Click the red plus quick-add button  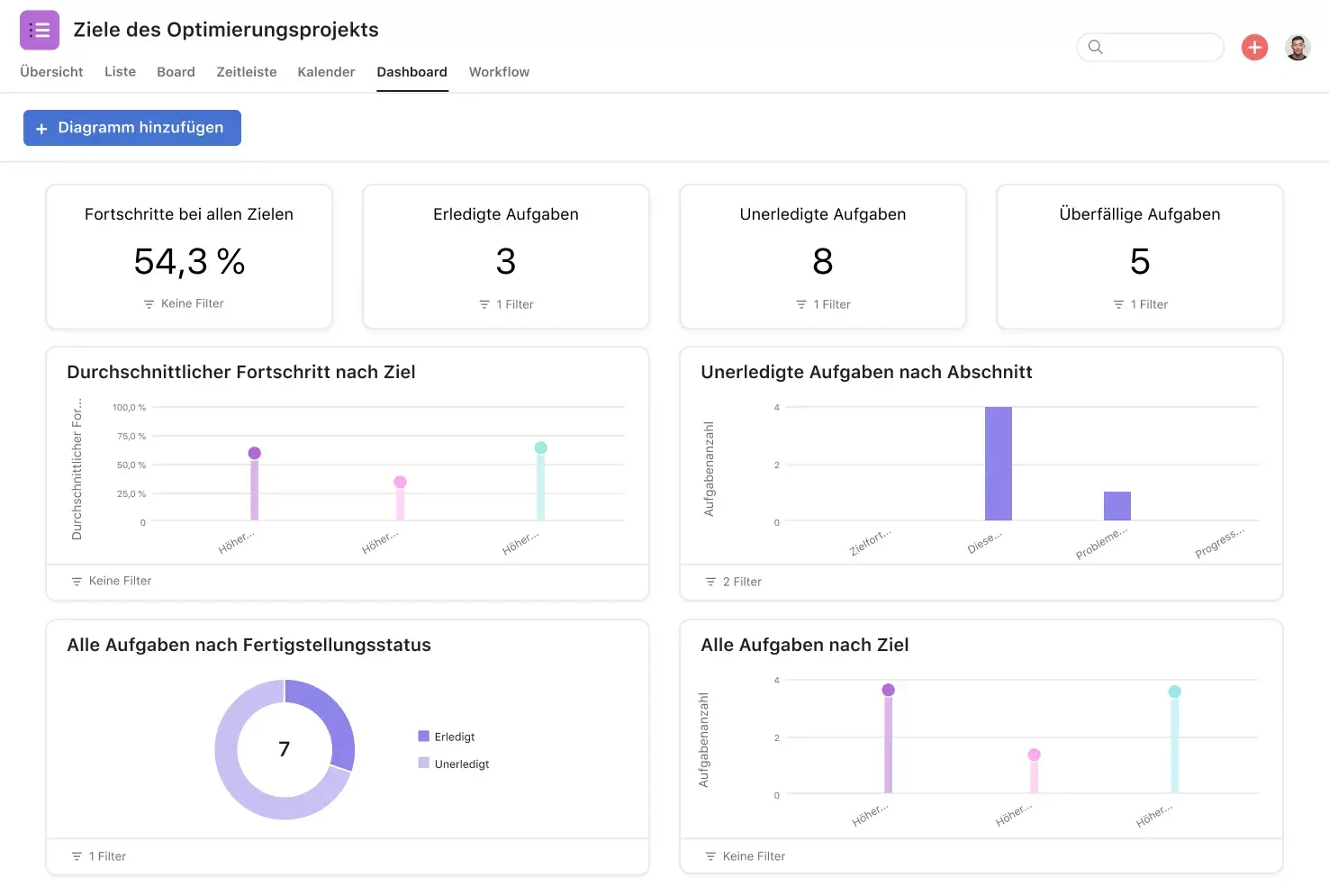(1254, 47)
